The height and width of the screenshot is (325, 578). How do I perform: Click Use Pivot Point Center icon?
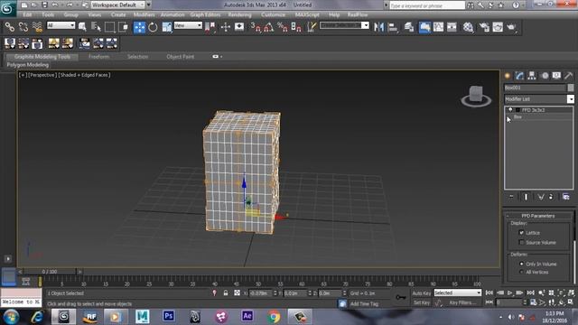[210, 27]
